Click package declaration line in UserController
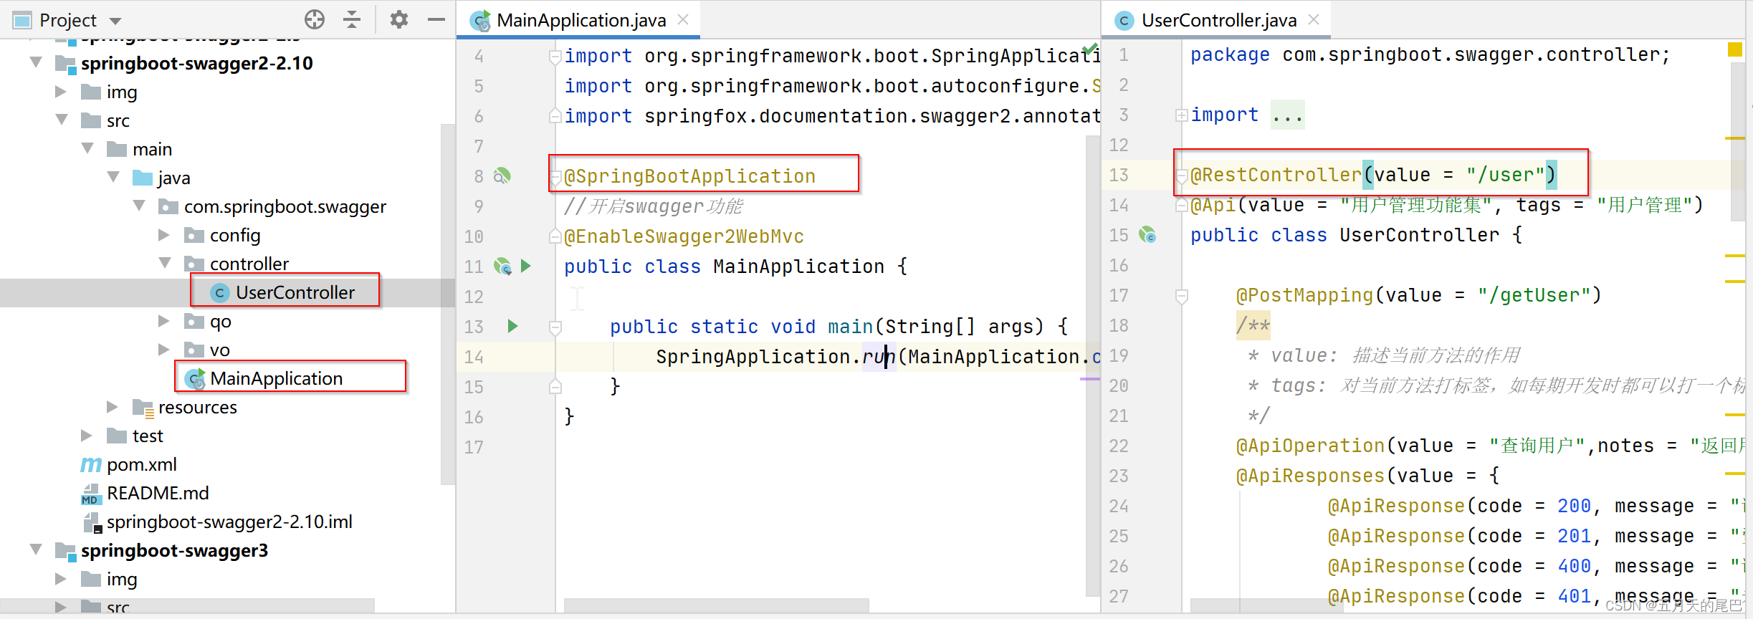This screenshot has height=619, width=1753. pyautogui.click(x=1430, y=54)
